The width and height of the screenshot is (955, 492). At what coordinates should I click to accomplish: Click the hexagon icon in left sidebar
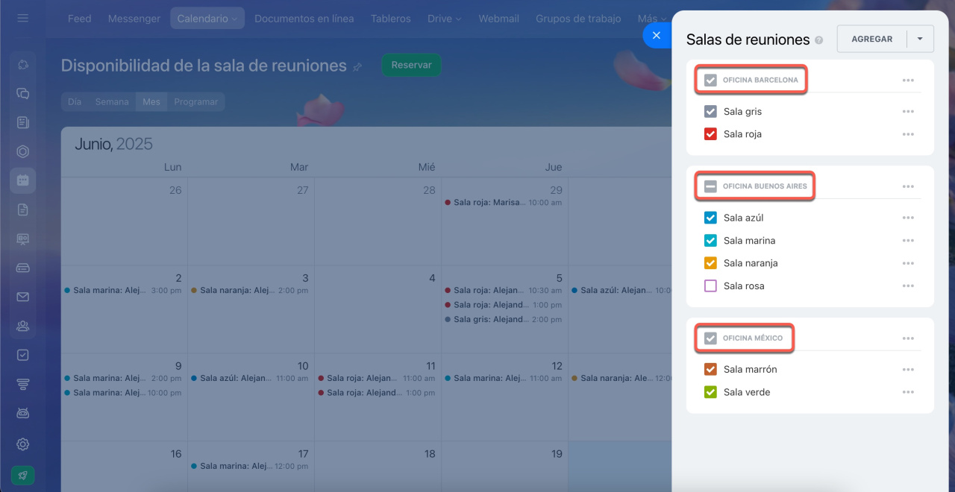[x=23, y=151]
